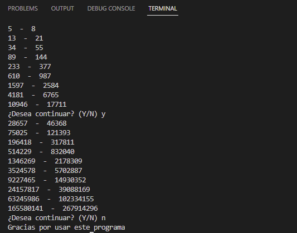Click "Gracias por usar este programa" line
This screenshot has height=233, width=297.
click(66, 227)
